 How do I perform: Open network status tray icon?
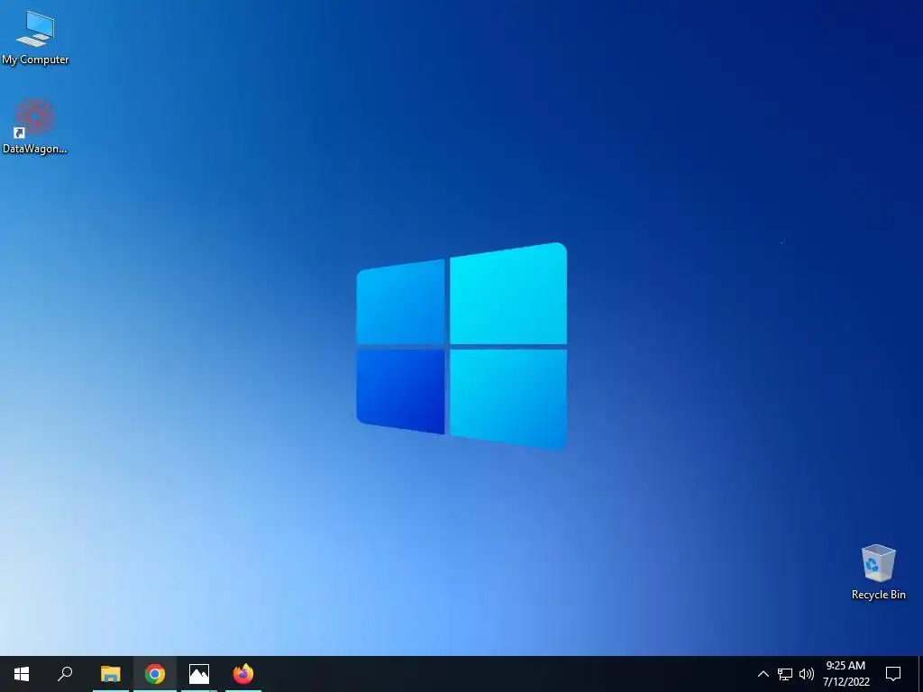785,674
